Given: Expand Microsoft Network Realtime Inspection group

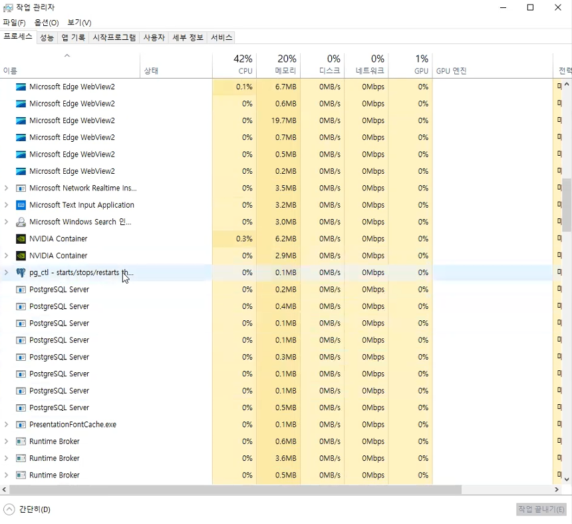Looking at the screenshot, I should 6,188.
